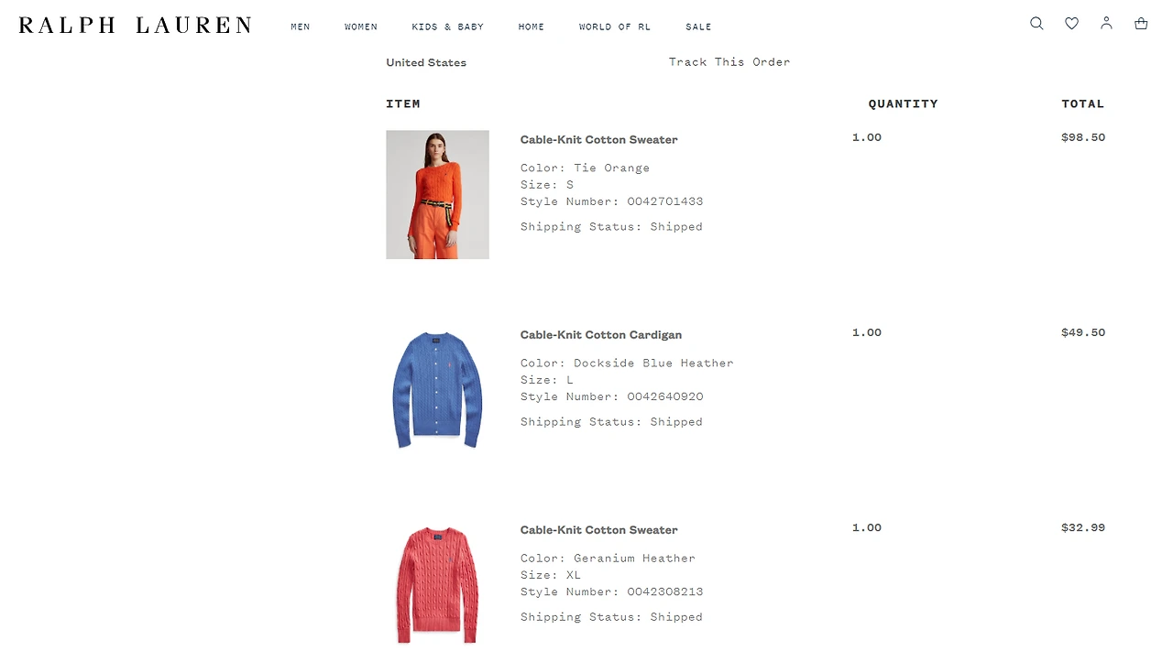Click the Geranium Heather Cable-Knit Sweater title
This screenshot has height=651, width=1173.
pyautogui.click(x=599, y=530)
